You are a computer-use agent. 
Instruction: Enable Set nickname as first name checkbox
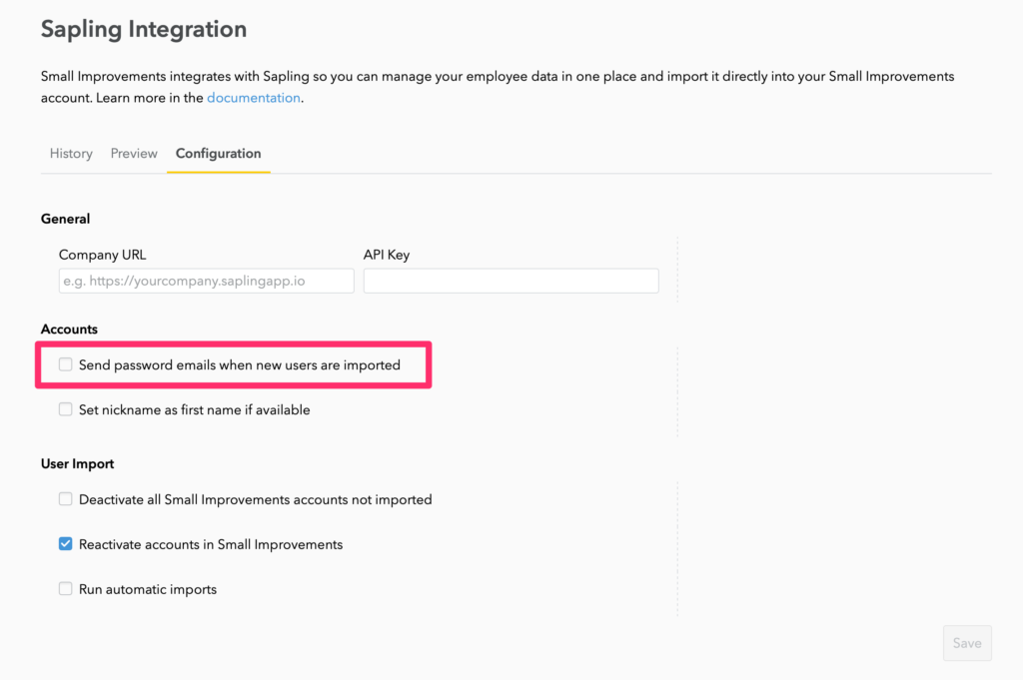point(65,409)
